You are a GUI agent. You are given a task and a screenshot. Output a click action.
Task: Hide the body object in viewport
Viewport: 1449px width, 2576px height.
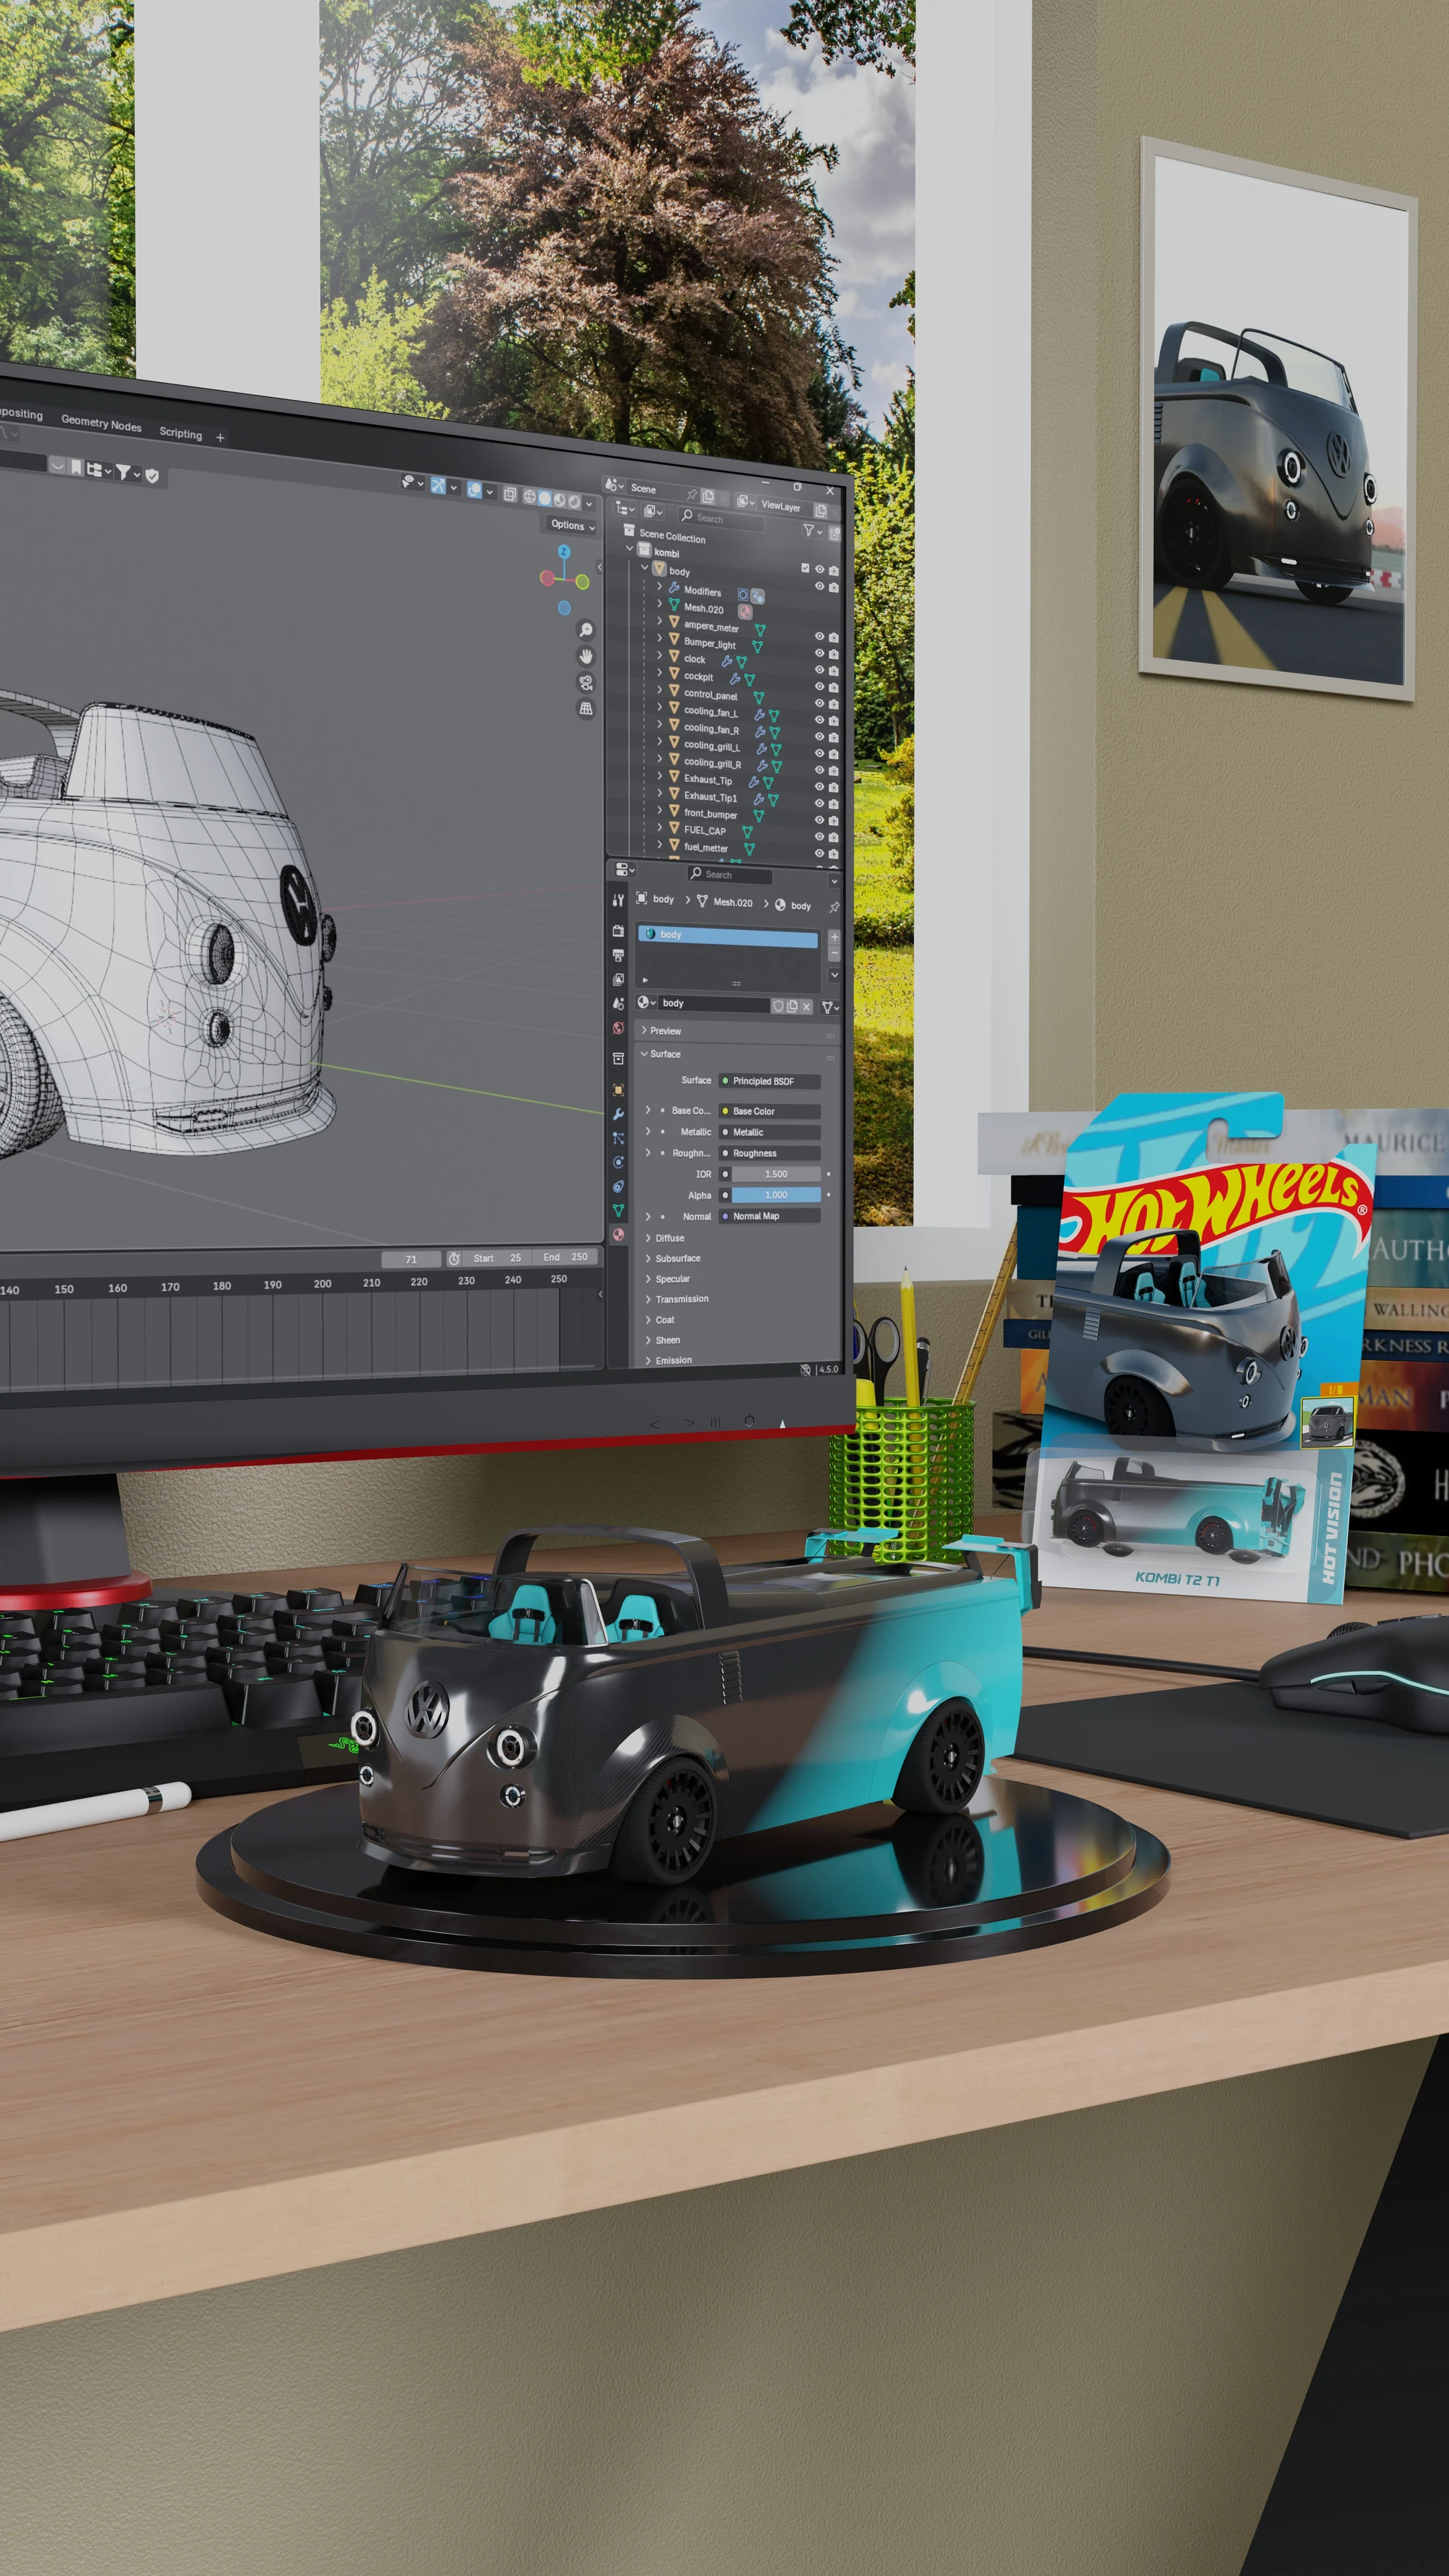(x=820, y=569)
